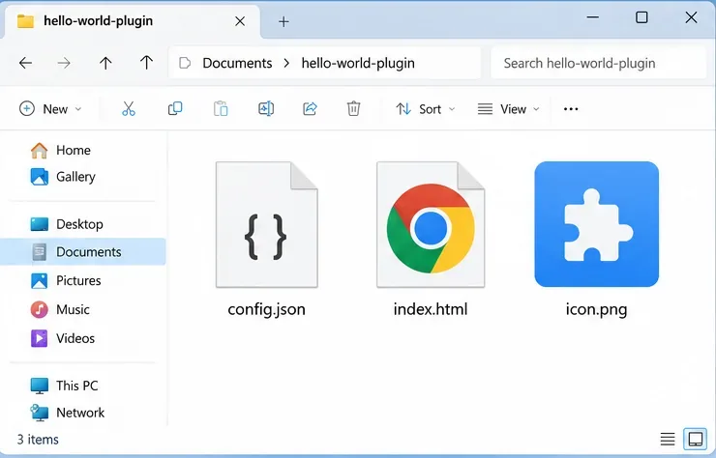Screen dimensions: 716x458
Task: Click the Search hello-world-plugin field
Action: tap(598, 63)
